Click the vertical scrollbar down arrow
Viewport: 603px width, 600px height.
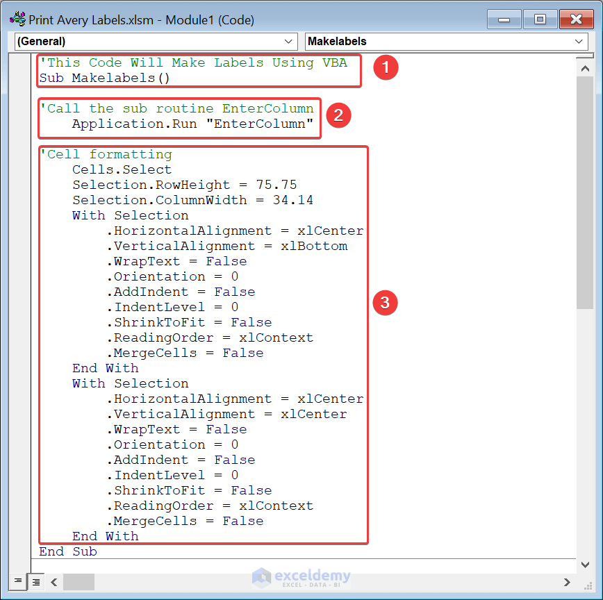[585, 565]
